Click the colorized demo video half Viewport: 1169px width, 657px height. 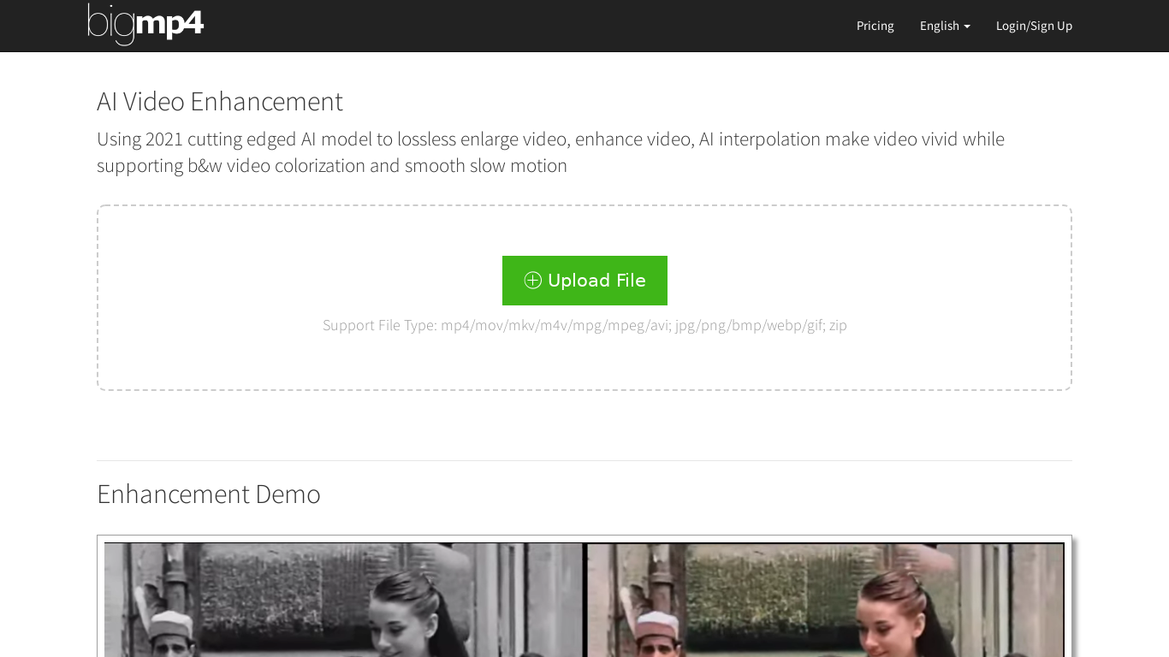tap(825, 600)
